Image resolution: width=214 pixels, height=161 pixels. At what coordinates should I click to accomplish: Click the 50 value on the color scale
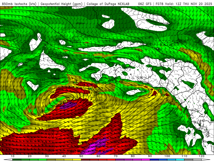(x=81, y=156)
